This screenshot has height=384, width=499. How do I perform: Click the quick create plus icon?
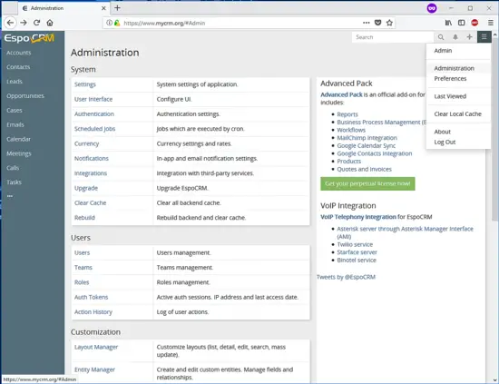pyautogui.click(x=469, y=37)
